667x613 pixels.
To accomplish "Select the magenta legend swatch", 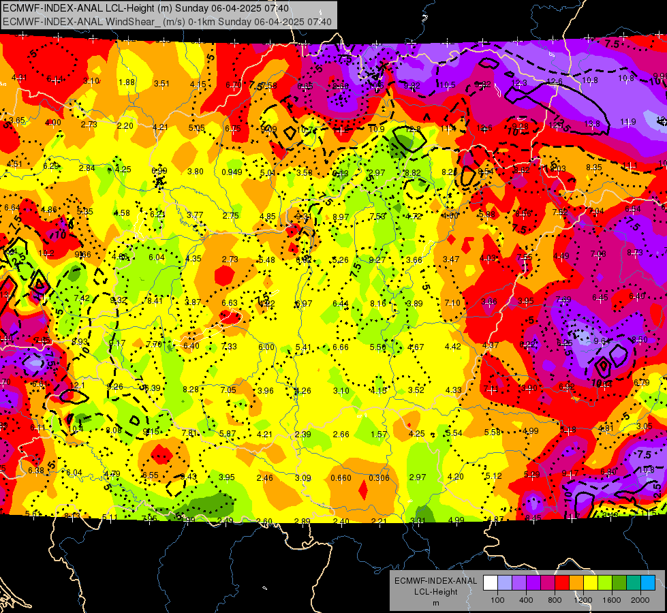I will (x=548, y=583).
